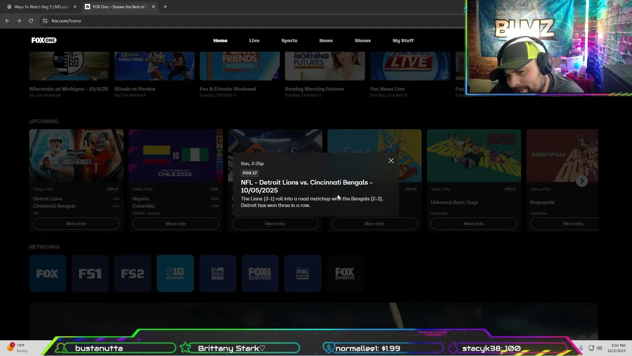
Task: Click the UPCOMING section heading
Action: coord(43,121)
